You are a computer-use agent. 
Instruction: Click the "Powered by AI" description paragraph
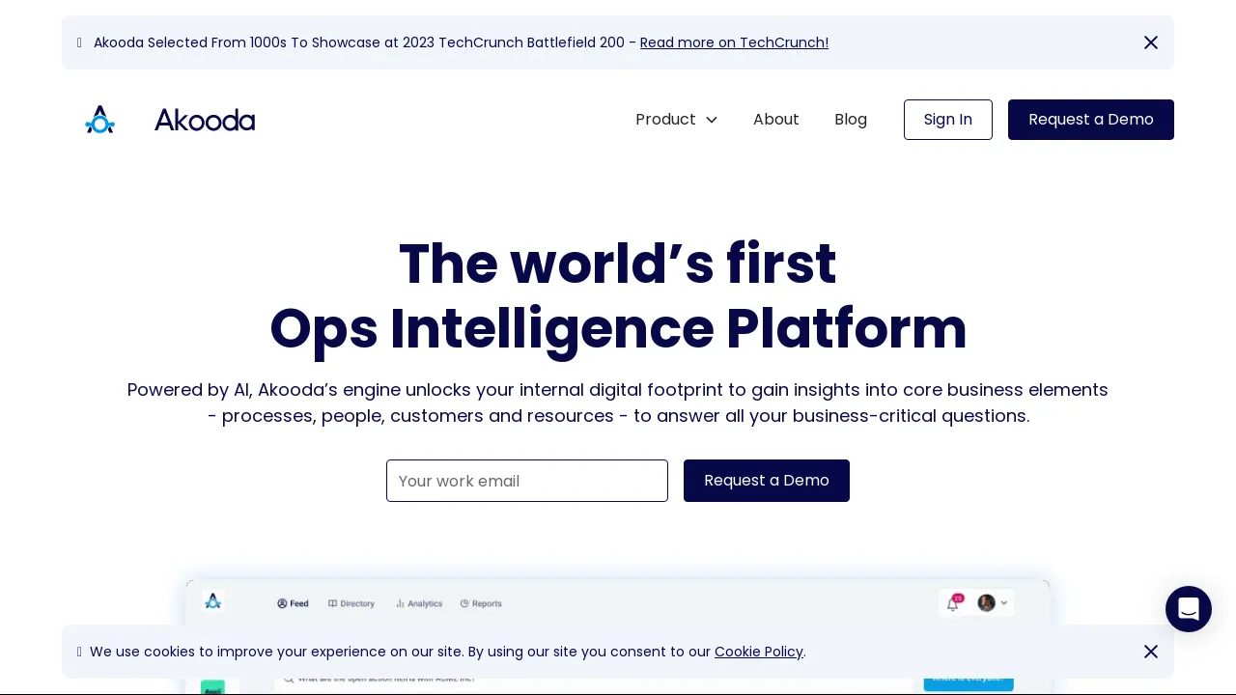coord(618,403)
